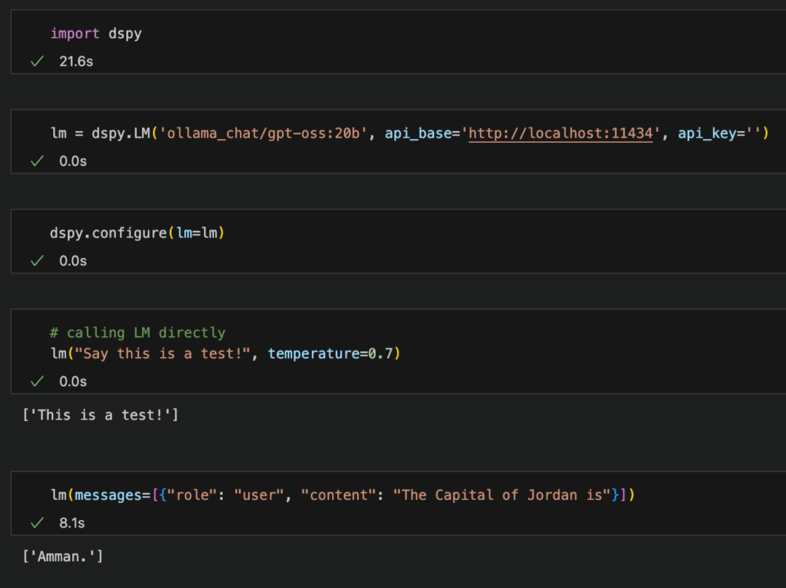Click the success checkmark of the import dspy cell
Viewport: 786px width, 588px height.
[x=37, y=62]
